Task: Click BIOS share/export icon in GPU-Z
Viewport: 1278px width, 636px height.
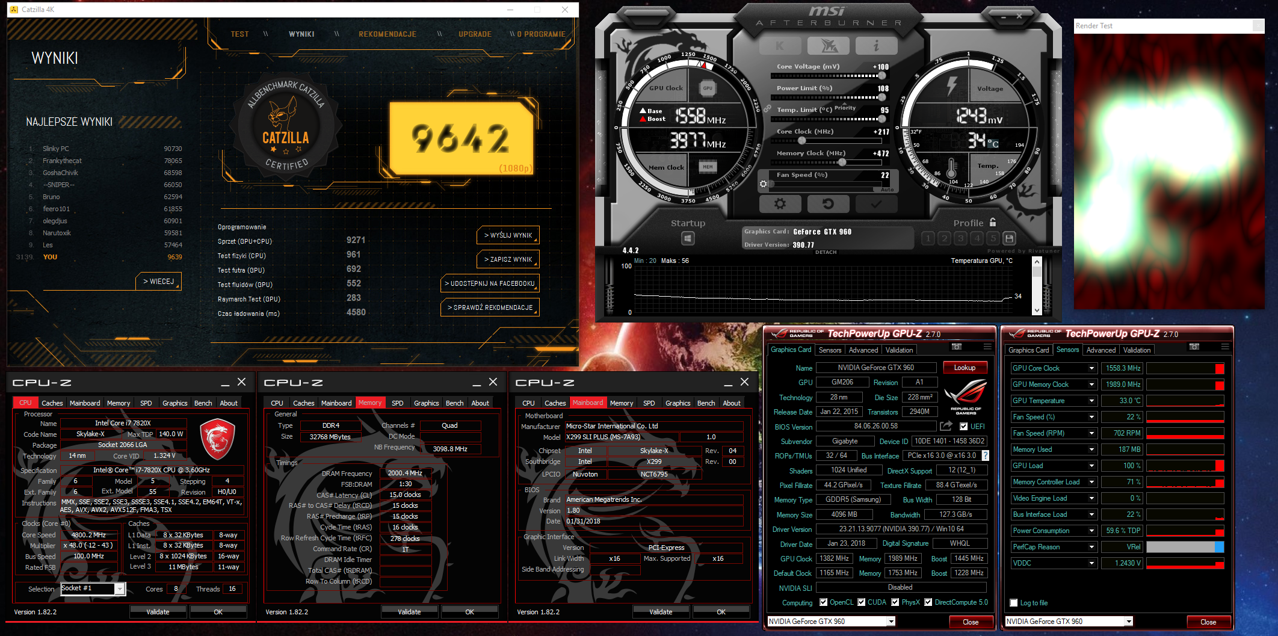Action: [946, 426]
